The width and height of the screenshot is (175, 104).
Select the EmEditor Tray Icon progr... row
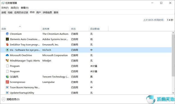coord(86,44)
